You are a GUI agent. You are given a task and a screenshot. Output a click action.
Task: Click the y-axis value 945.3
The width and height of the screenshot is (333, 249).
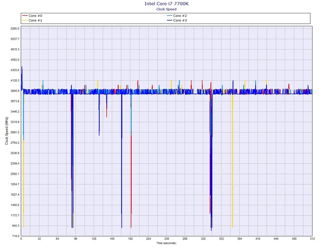pyautogui.click(x=15, y=226)
